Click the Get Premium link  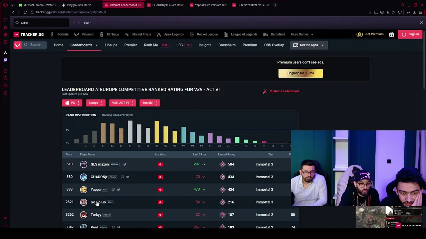pyautogui.click(x=370, y=34)
